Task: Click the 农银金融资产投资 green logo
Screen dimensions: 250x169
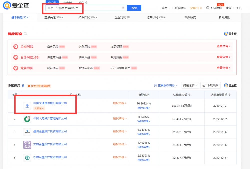Action: tap(27, 158)
